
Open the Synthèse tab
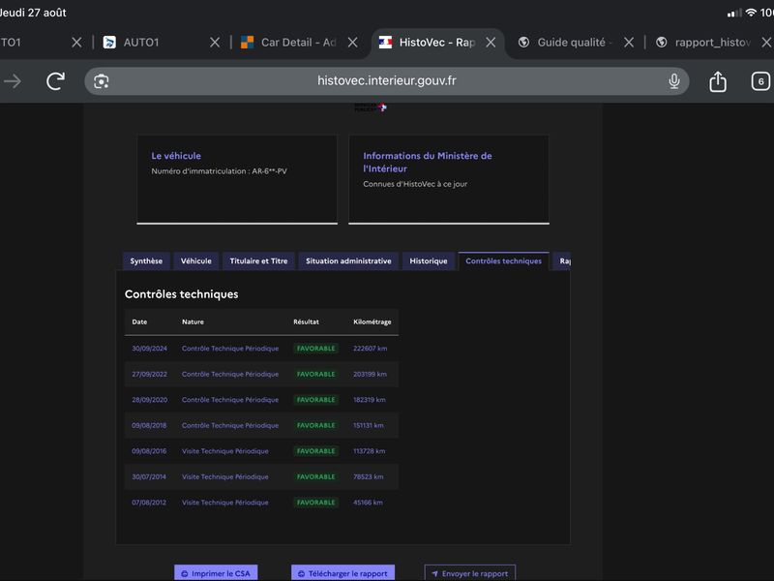[x=146, y=260]
